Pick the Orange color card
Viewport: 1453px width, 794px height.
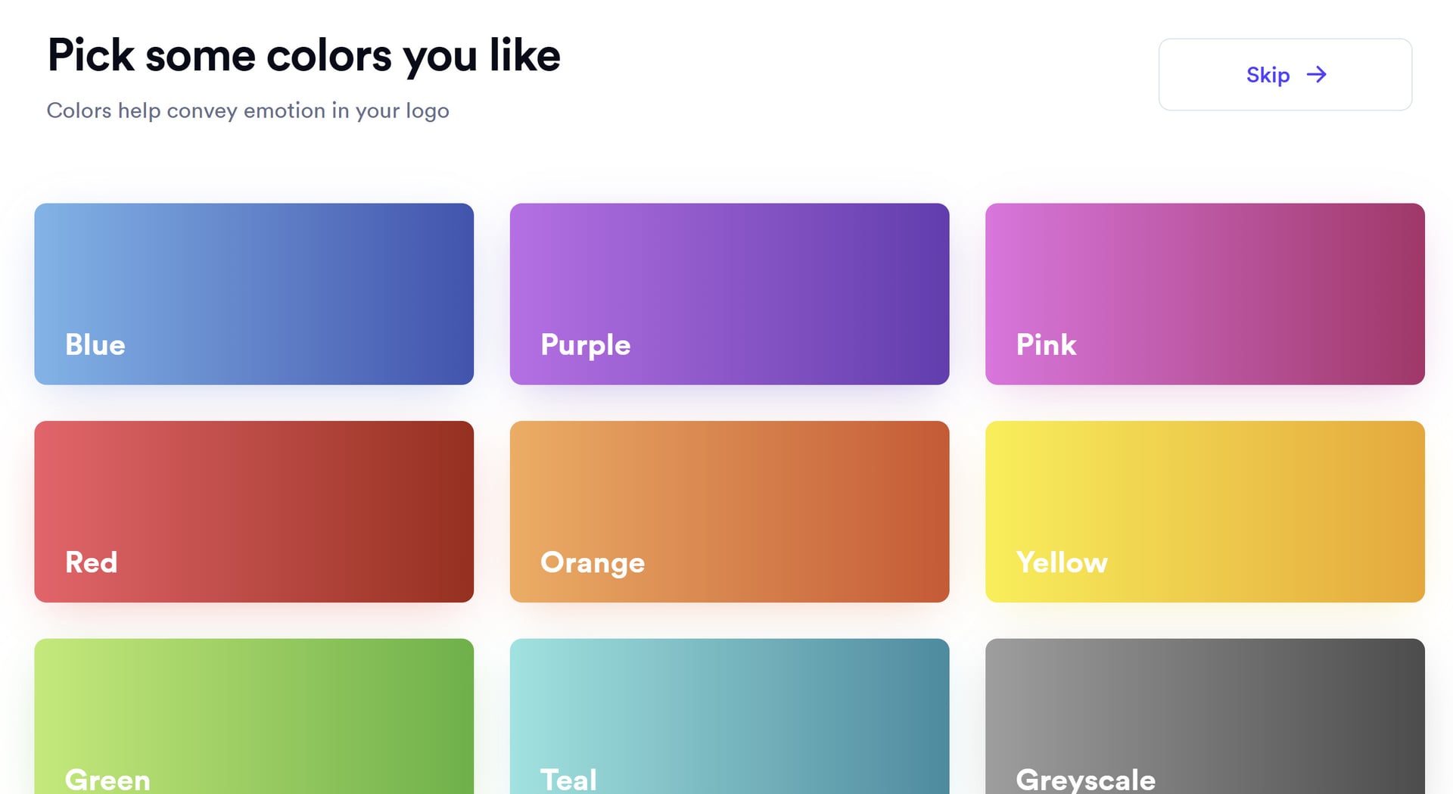(729, 500)
